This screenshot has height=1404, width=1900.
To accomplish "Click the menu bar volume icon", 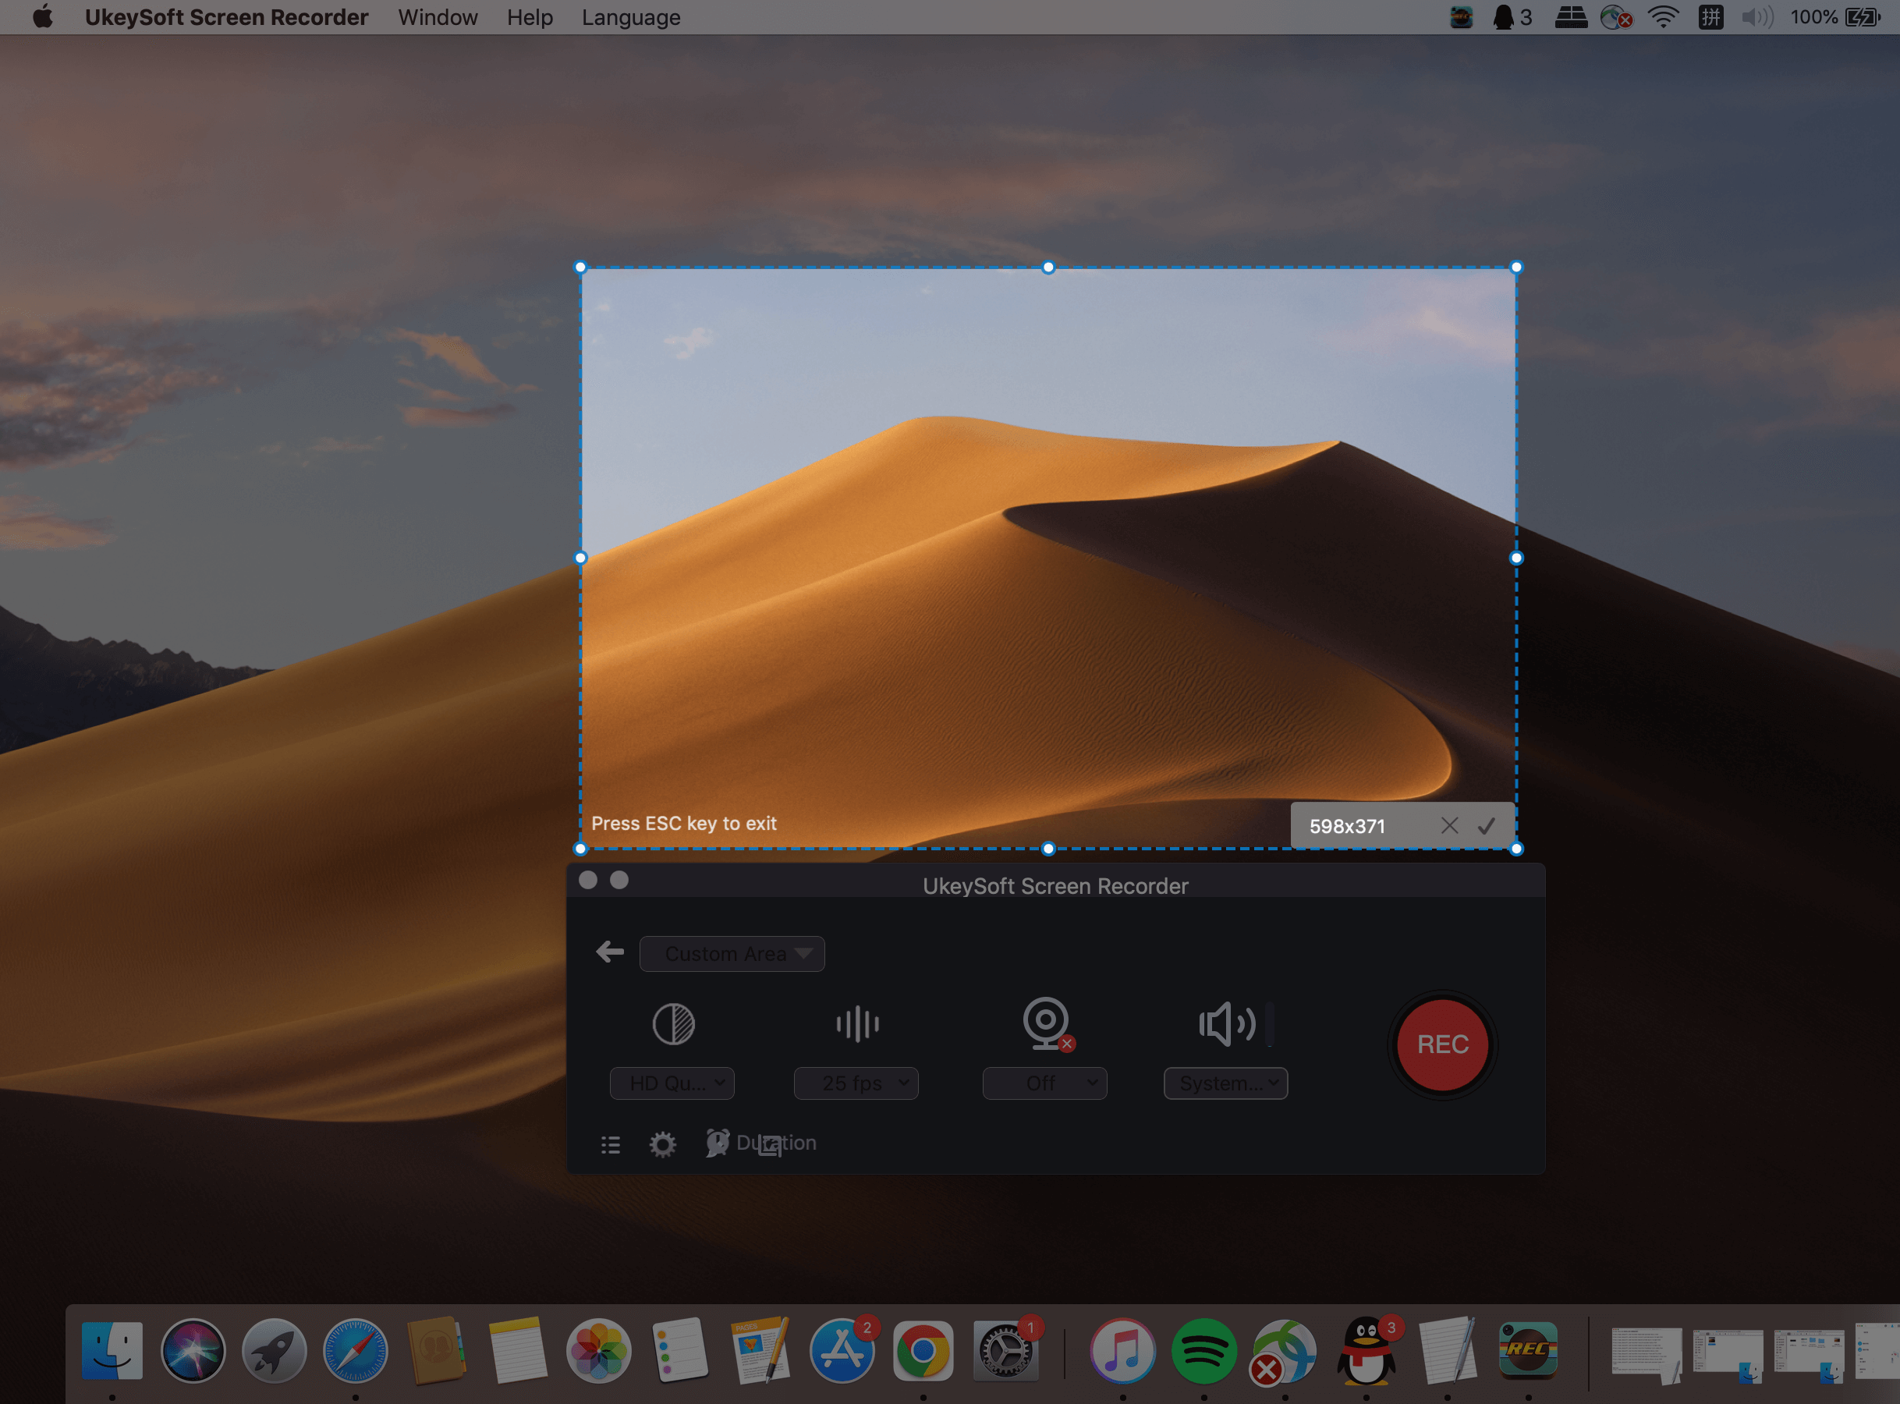I will coord(1756,17).
